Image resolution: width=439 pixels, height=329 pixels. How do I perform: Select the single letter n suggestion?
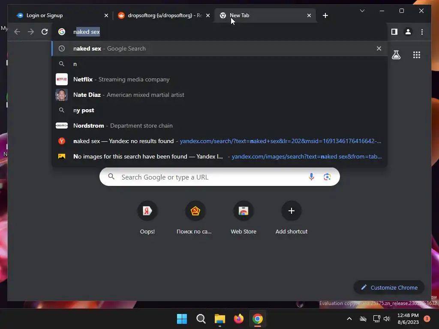(219, 64)
